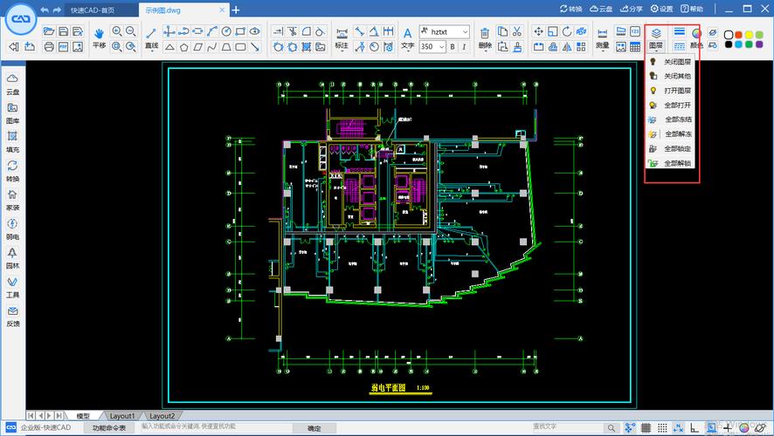Image resolution: width=774 pixels, height=436 pixels.
Task: Choose 全部冻结 from layer menu
Action: (x=677, y=119)
